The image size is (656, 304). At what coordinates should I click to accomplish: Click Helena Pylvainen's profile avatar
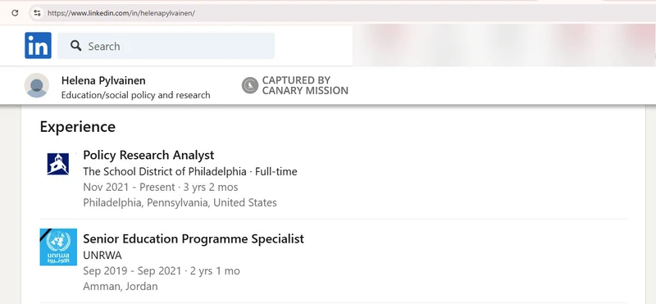tap(37, 85)
